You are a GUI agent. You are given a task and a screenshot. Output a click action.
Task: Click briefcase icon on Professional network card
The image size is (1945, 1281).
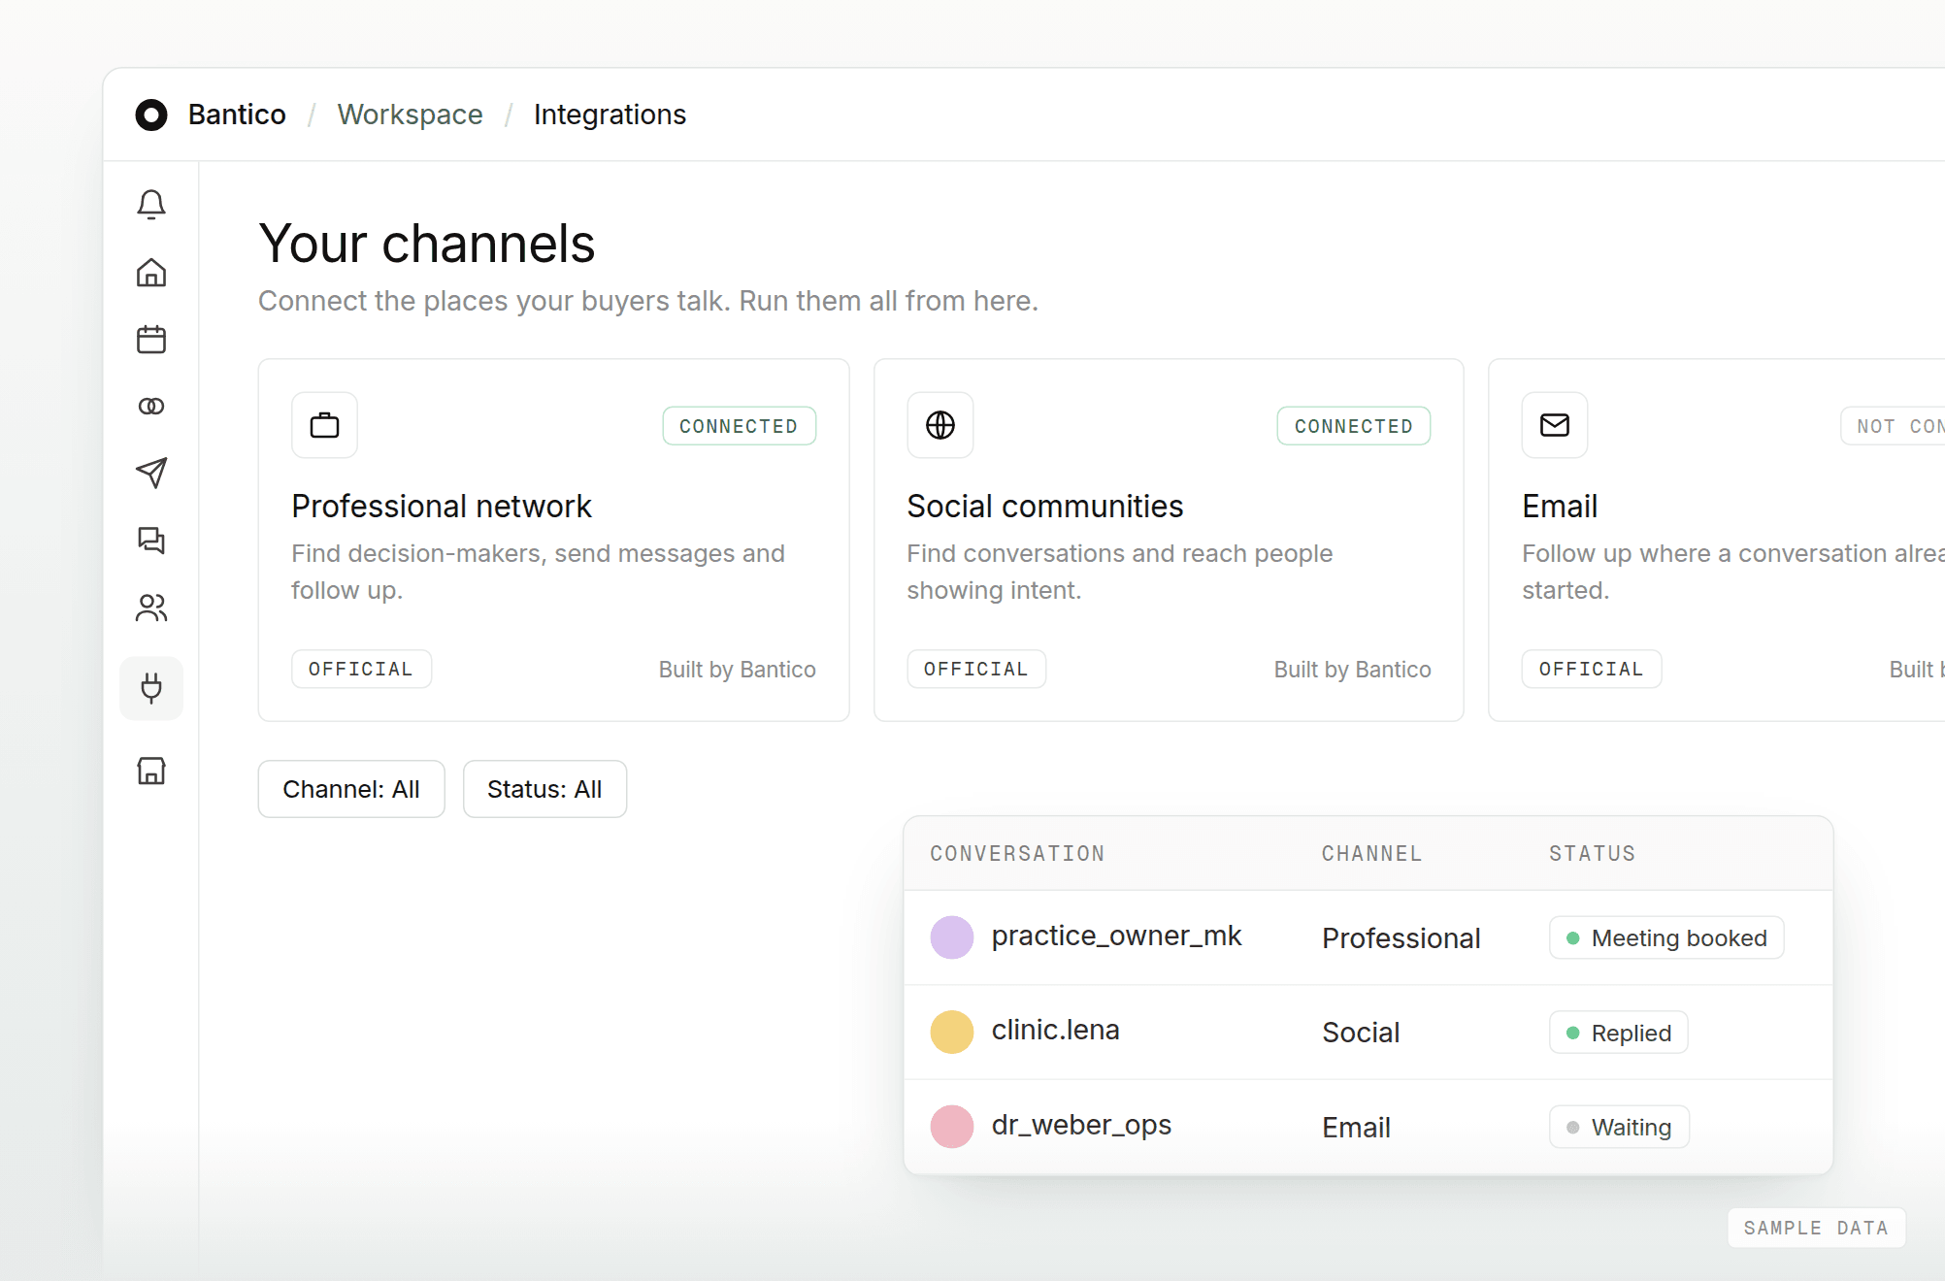[324, 425]
